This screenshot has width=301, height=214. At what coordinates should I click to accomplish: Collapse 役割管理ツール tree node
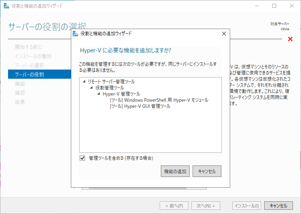[x=92, y=88]
